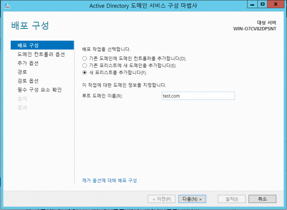Click the disabled 결과 step in sidebar
The image size is (287, 210).
22,107
